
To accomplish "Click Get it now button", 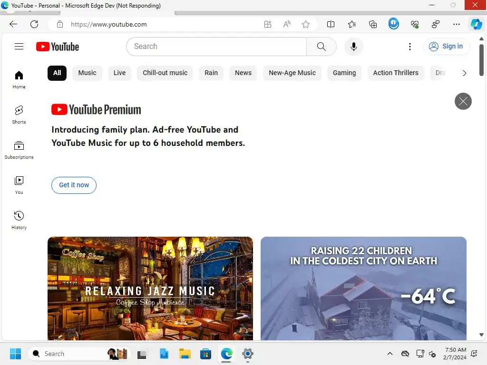I will (x=74, y=185).
